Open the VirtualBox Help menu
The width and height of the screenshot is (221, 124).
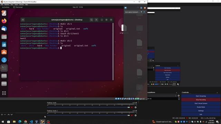pyautogui.click(x=26, y=4)
